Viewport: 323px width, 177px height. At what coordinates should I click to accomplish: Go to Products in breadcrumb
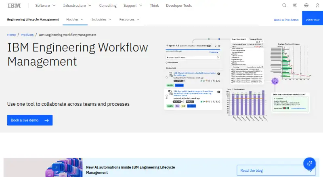pos(27,35)
